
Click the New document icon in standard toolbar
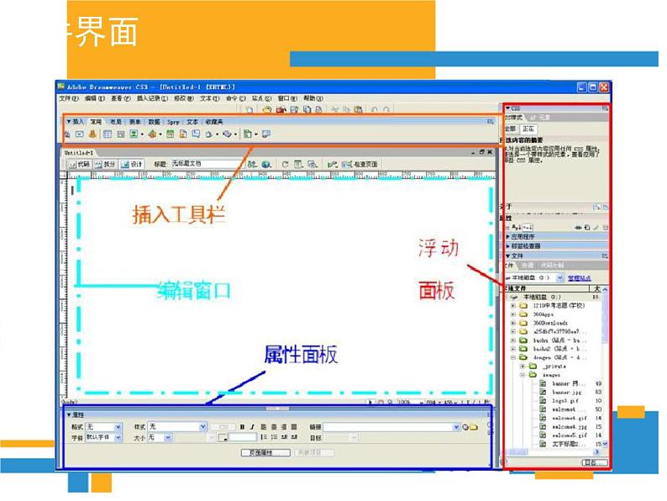(x=249, y=110)
